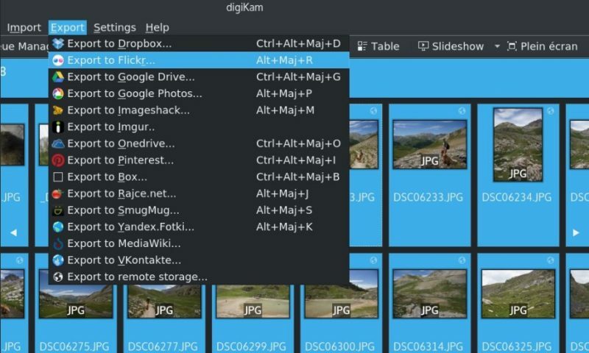Click the DSC06300.JPG filename label
This screenshot has height=353, width=589.
(339, 346)
